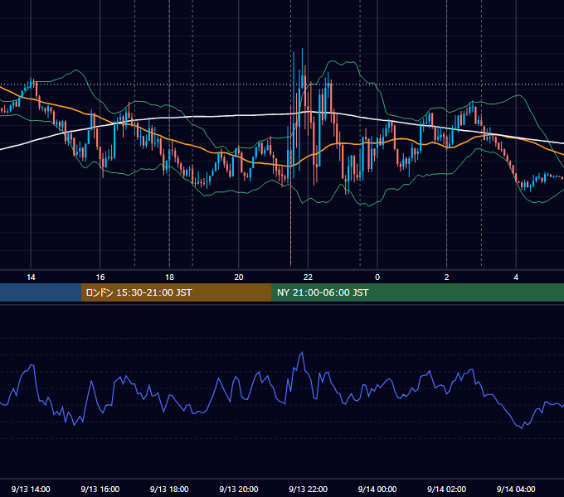Select the 20 hour axis label
The height and width of the screenshot is (497, 564).
point(239,277)
